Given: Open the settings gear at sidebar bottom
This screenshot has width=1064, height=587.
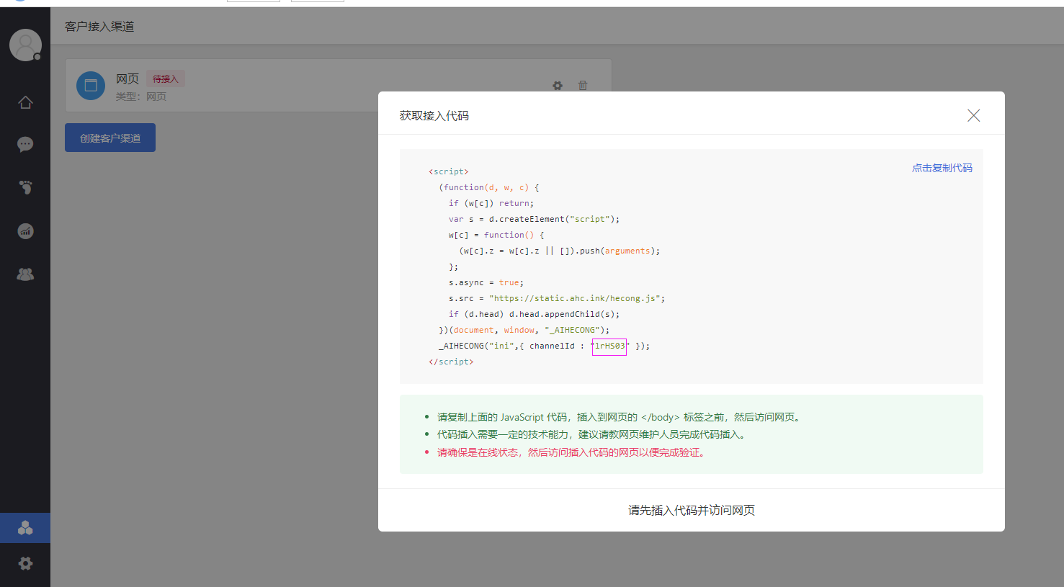Looking at the screenshot, I should pyautogui.click(x=25, y=563).
